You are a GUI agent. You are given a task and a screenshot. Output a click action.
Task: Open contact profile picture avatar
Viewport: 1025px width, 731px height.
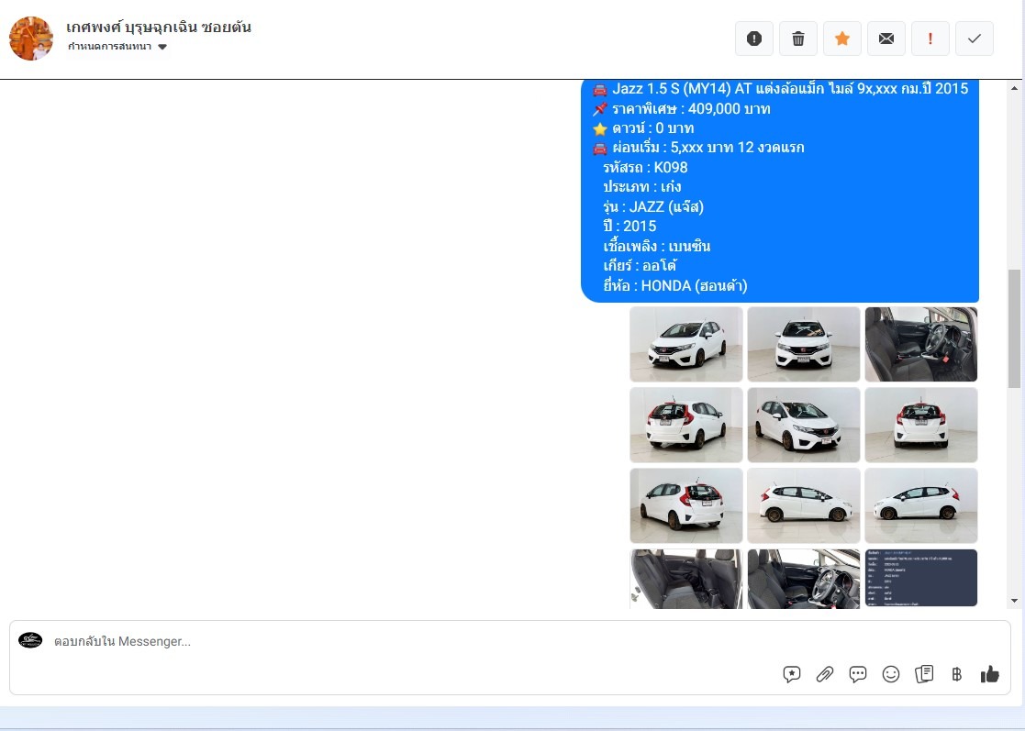click(30, 39)
